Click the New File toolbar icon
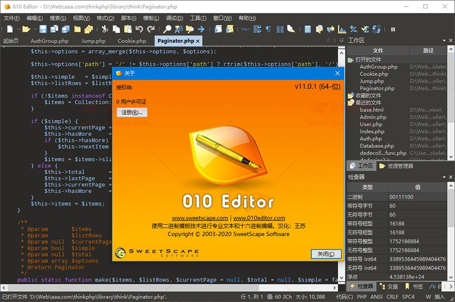The height and width of the screenshot is (302, 455). coord(10,29)
